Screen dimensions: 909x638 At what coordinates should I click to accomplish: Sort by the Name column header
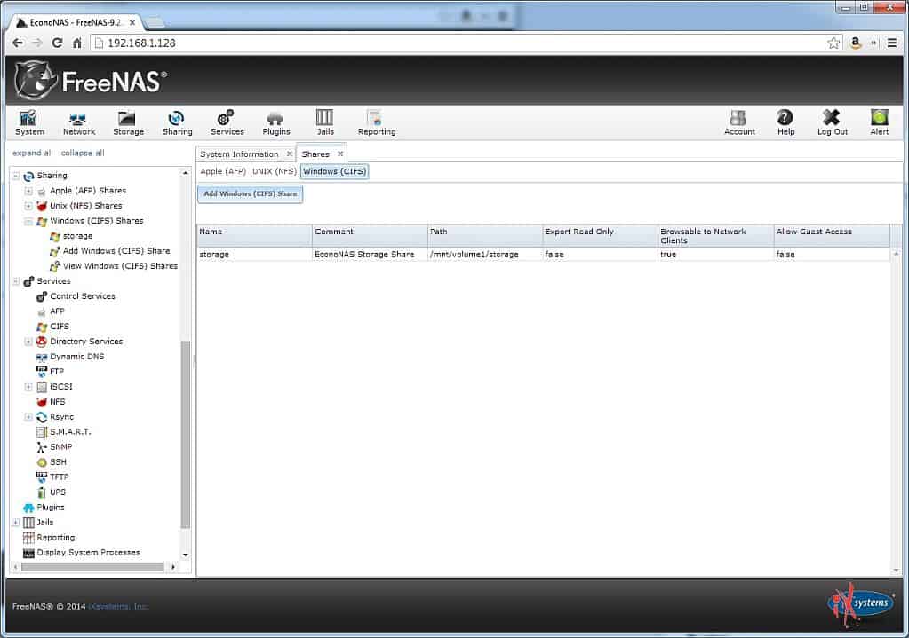tap(254, 236)
